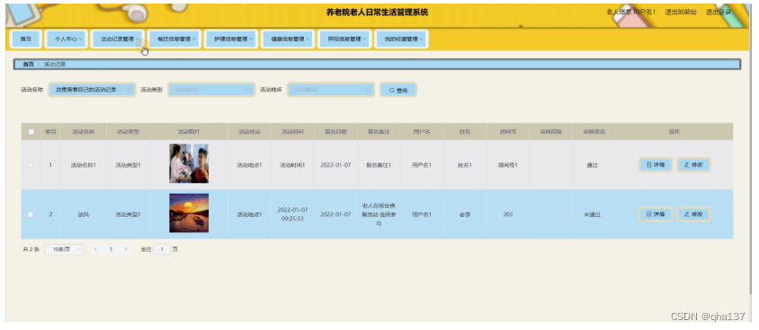Click the 查询 search button
The image size is (759, 330).
pyautogui.click(x=398, y=91)
